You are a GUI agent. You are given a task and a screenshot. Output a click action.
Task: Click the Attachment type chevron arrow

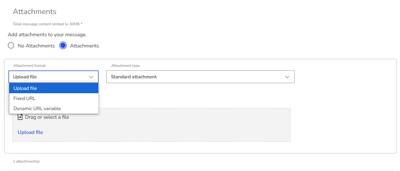[287, 77]
